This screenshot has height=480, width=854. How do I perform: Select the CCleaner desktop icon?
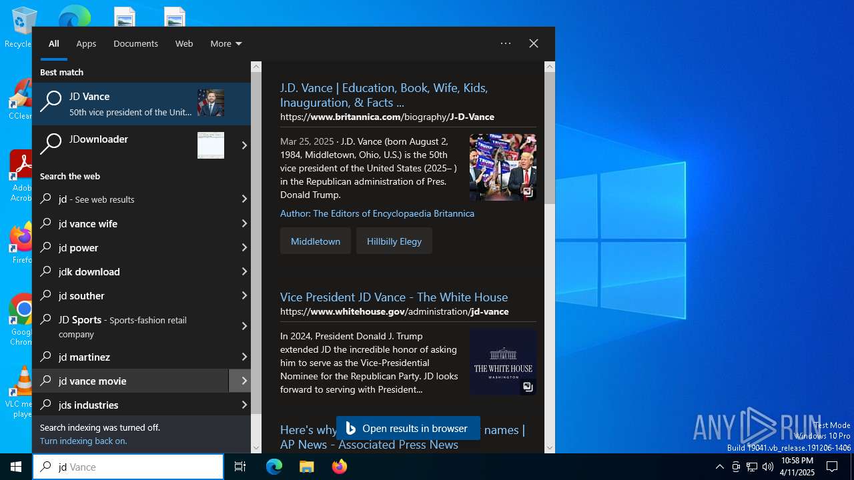coord(20,100)
